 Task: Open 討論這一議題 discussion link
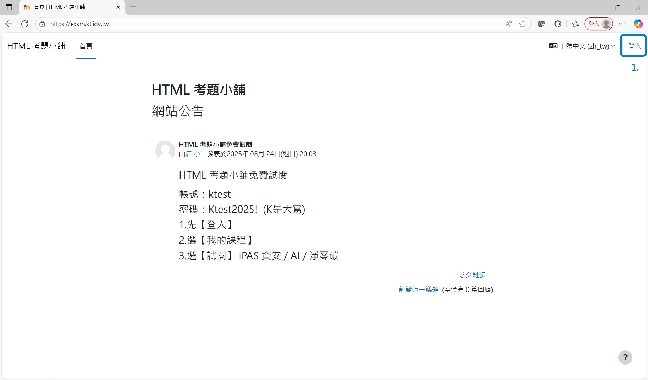(418, 290)
